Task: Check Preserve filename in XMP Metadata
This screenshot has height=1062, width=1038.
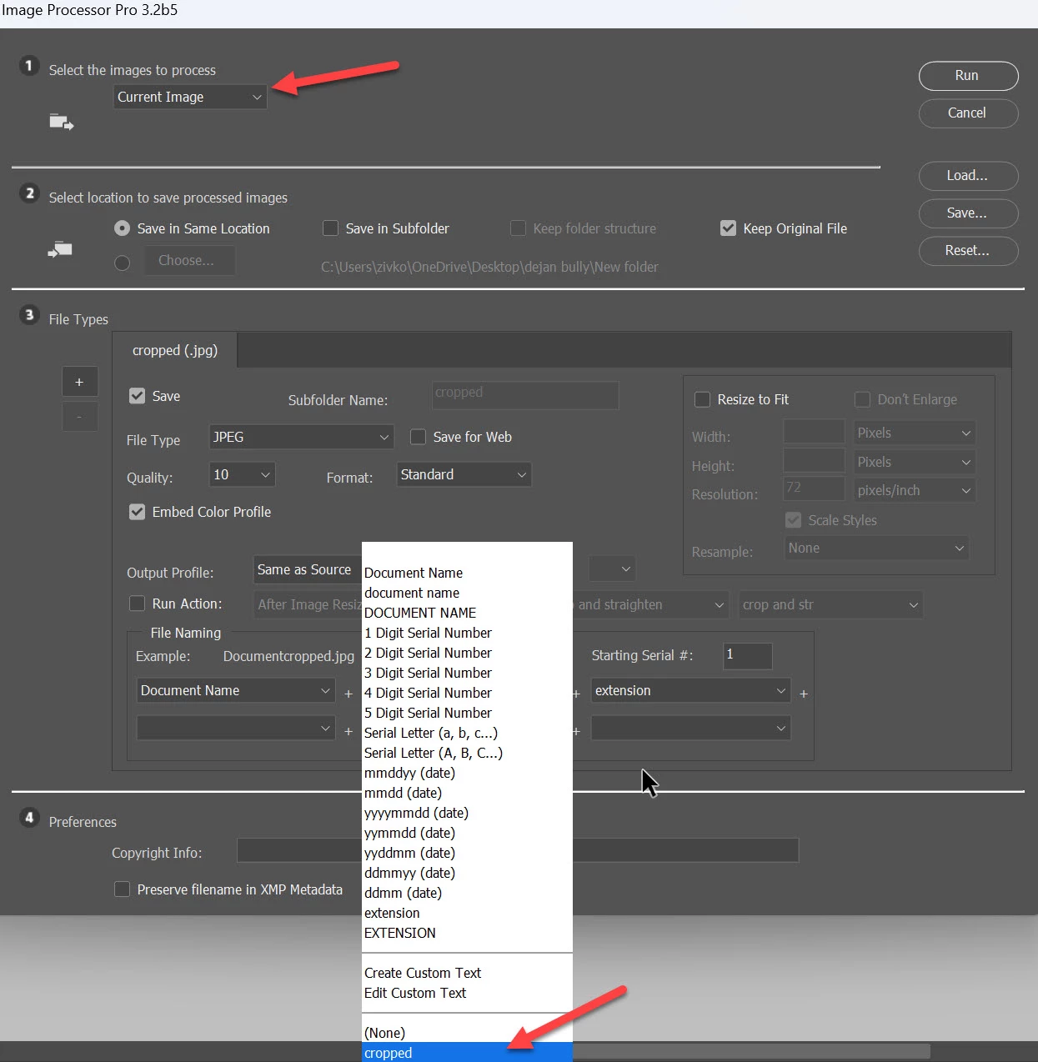Action: point(123,889)
